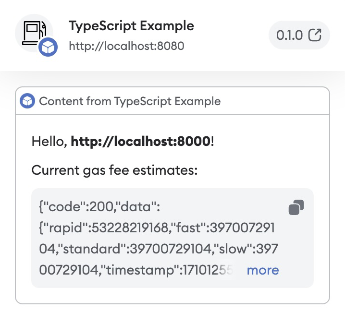Screen dimensions: 345x312
Task: Click the 'Current gas fee estimates:' label
Action: tap(115, 170)
